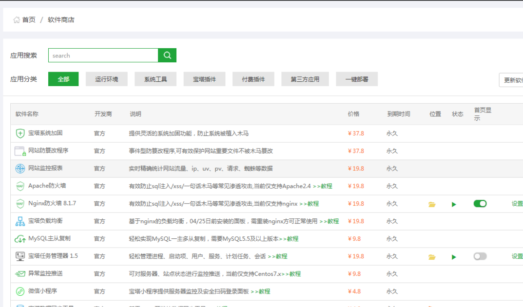This screenshot has width=523, height=307.
Task: Click the 异常监控推送 software name
Action: 45,273
